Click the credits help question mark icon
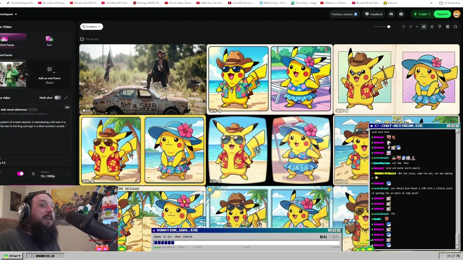The width and height of the screenshot is (463, 260). click(x=429, y=14)
